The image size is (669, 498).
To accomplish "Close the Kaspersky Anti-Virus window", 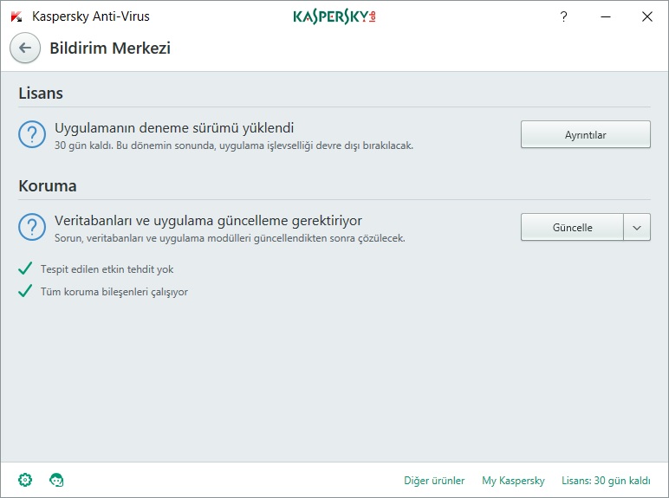I will [647, 16].
